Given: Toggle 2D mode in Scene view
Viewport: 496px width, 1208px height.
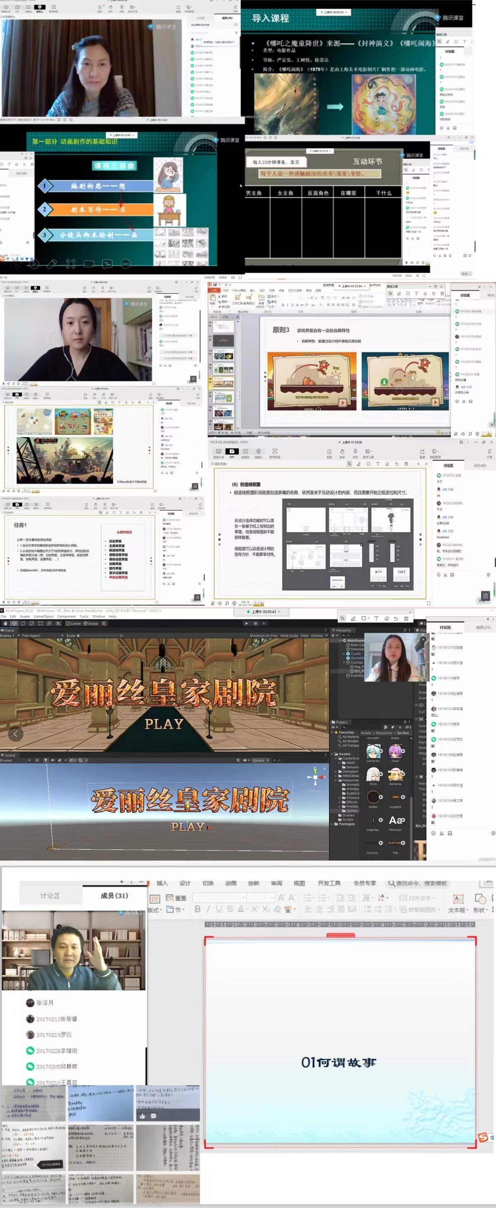Looking at the screenshot, I should click(x=37, y=760).
